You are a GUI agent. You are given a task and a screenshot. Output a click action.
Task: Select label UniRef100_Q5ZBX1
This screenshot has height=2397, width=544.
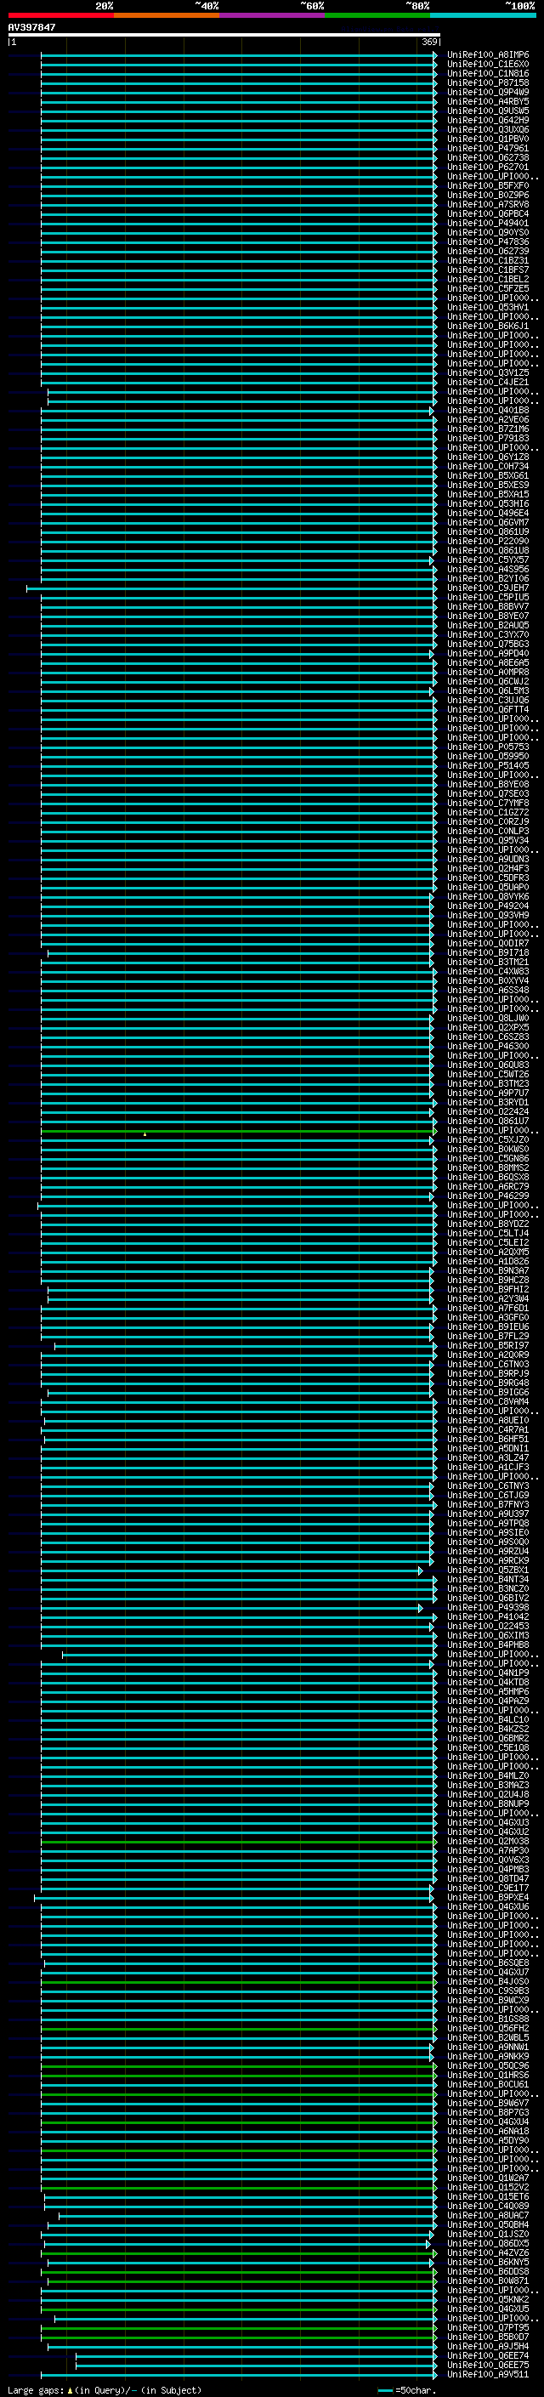[487, 1571]
